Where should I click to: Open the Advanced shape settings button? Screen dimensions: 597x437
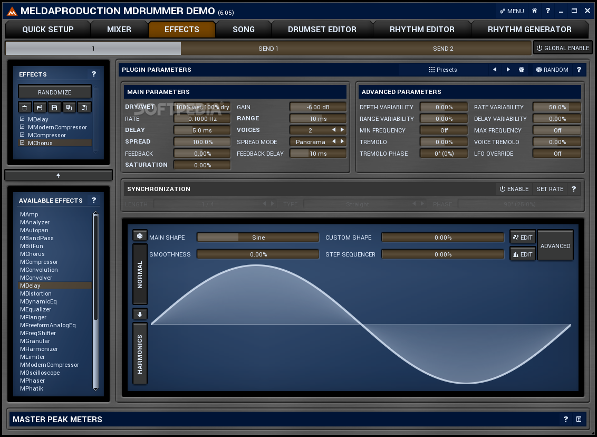click(x=555, y=246)
